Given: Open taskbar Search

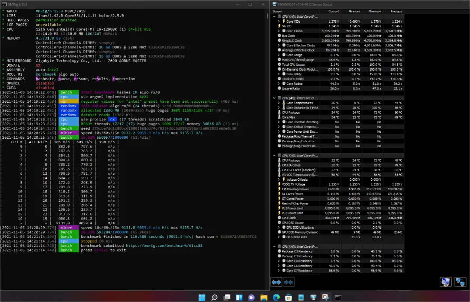Looking at the screenshot, I should tap(214, 297).
